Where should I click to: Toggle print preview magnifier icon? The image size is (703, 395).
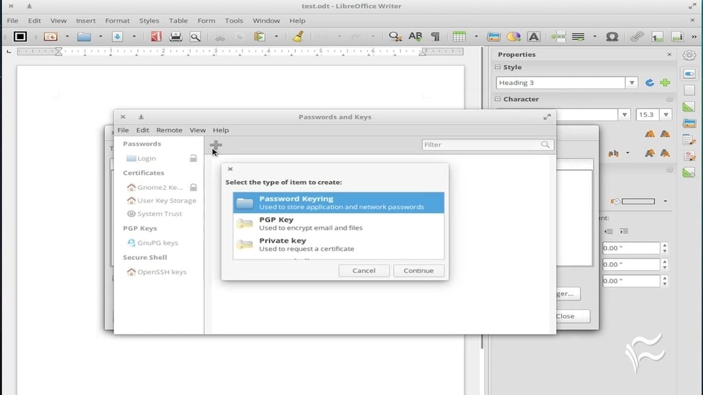click(196, 37)
